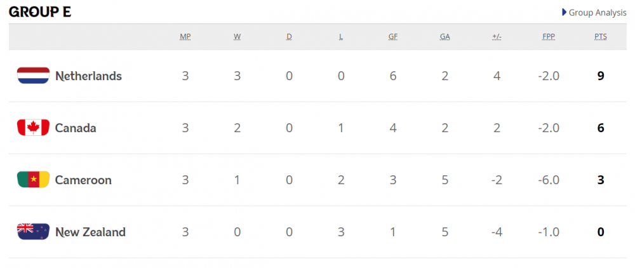
Task: Open the Group Analysis link
Action: [598, 13]
